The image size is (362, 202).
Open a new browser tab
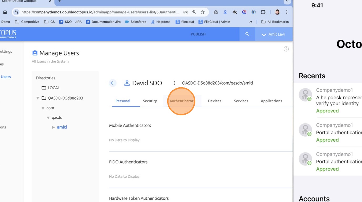pyautogui.click(x=60, y=1)
